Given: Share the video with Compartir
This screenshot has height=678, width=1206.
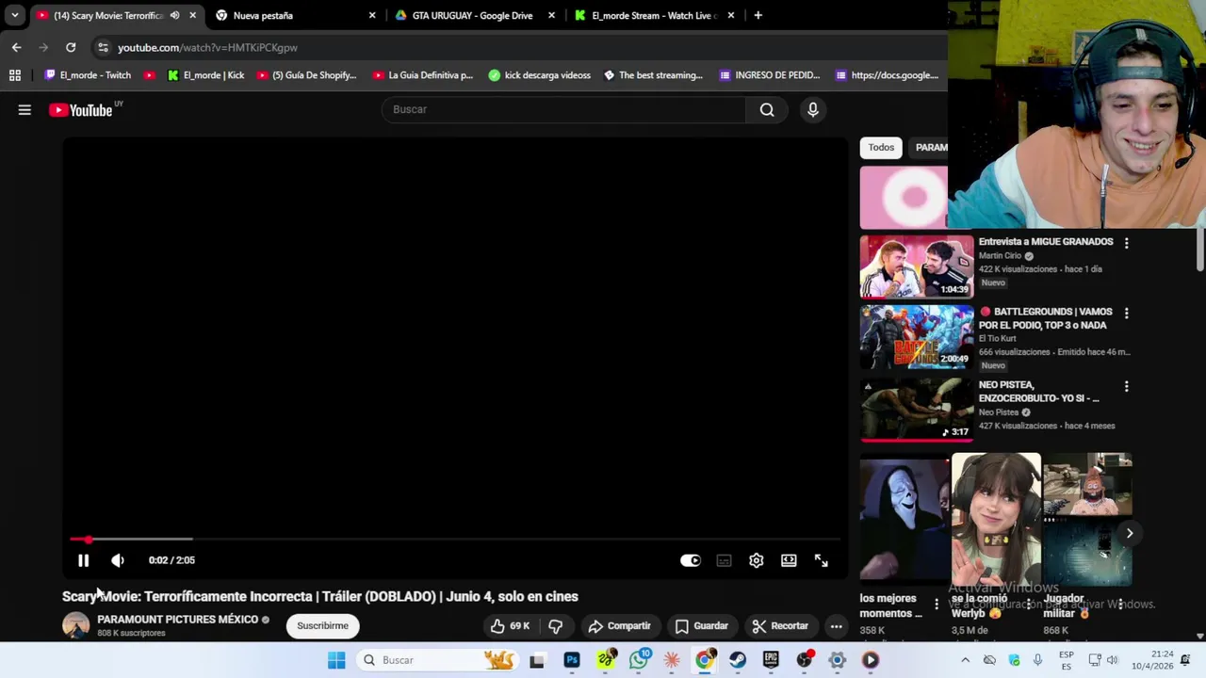Looking at the screenshot, I should [619, 626].
